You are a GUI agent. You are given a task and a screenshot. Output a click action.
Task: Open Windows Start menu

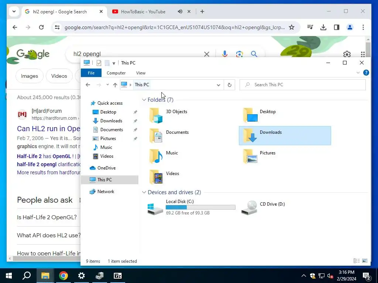coord(9,276)
